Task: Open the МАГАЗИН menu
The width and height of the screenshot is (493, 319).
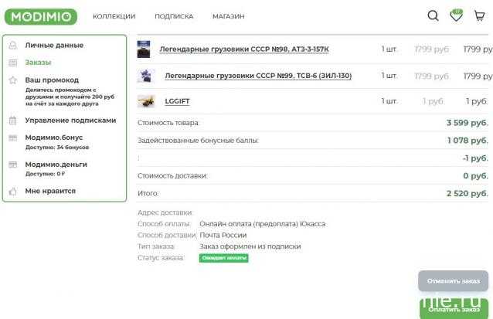Action: [229, 16]
